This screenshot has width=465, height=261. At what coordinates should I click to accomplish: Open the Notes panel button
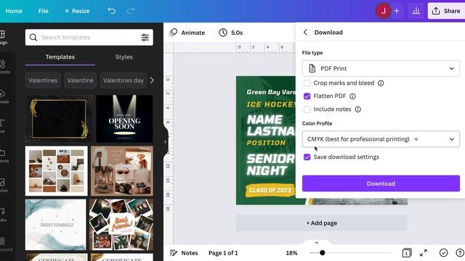[x=184, y=253]
